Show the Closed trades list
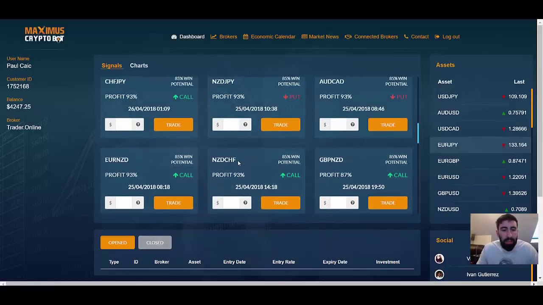Image resolution: width=543 pixels, height=305 pixels. (155, 243)
